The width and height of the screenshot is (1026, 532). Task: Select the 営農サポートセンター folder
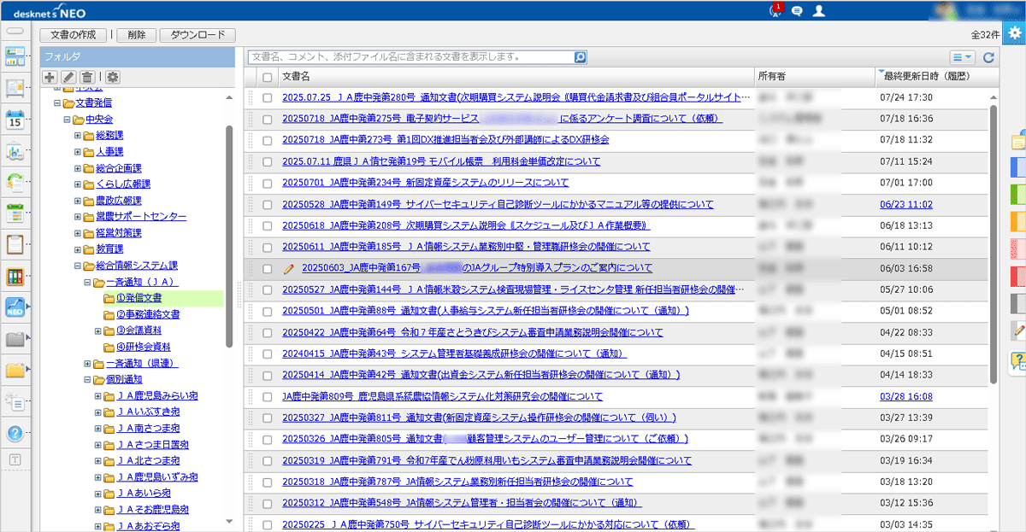[140, 217]
